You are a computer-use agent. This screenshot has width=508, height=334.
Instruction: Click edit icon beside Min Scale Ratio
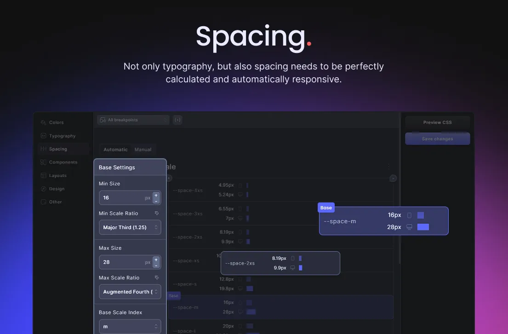(x=157, y=213)
